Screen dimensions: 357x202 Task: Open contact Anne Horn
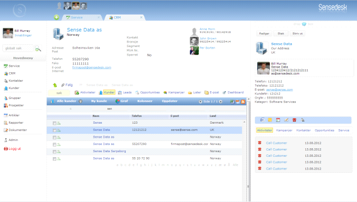click(x=207, y=29)
